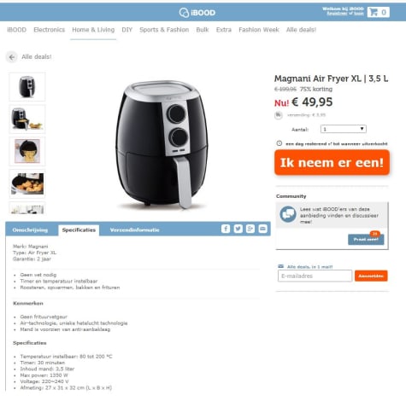This screenshot has height=401, width=406.
Task: Open Electronics menu category
Action: [50, 30]
